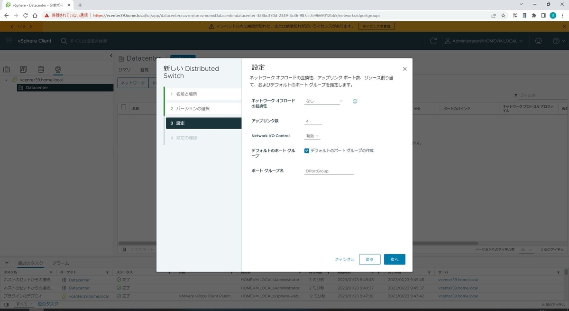Click the 次へ button
This screenshot has height=311, width=569.
pos(395,259)
